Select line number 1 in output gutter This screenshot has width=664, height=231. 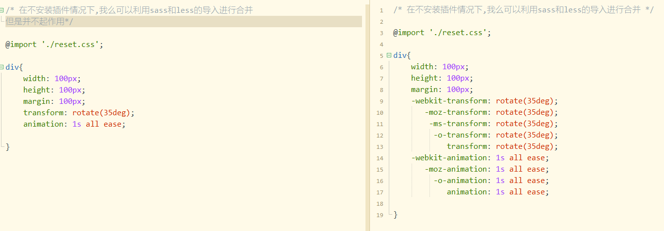point(382,10)
